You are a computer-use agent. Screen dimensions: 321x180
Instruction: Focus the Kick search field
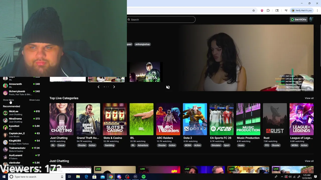161,19
